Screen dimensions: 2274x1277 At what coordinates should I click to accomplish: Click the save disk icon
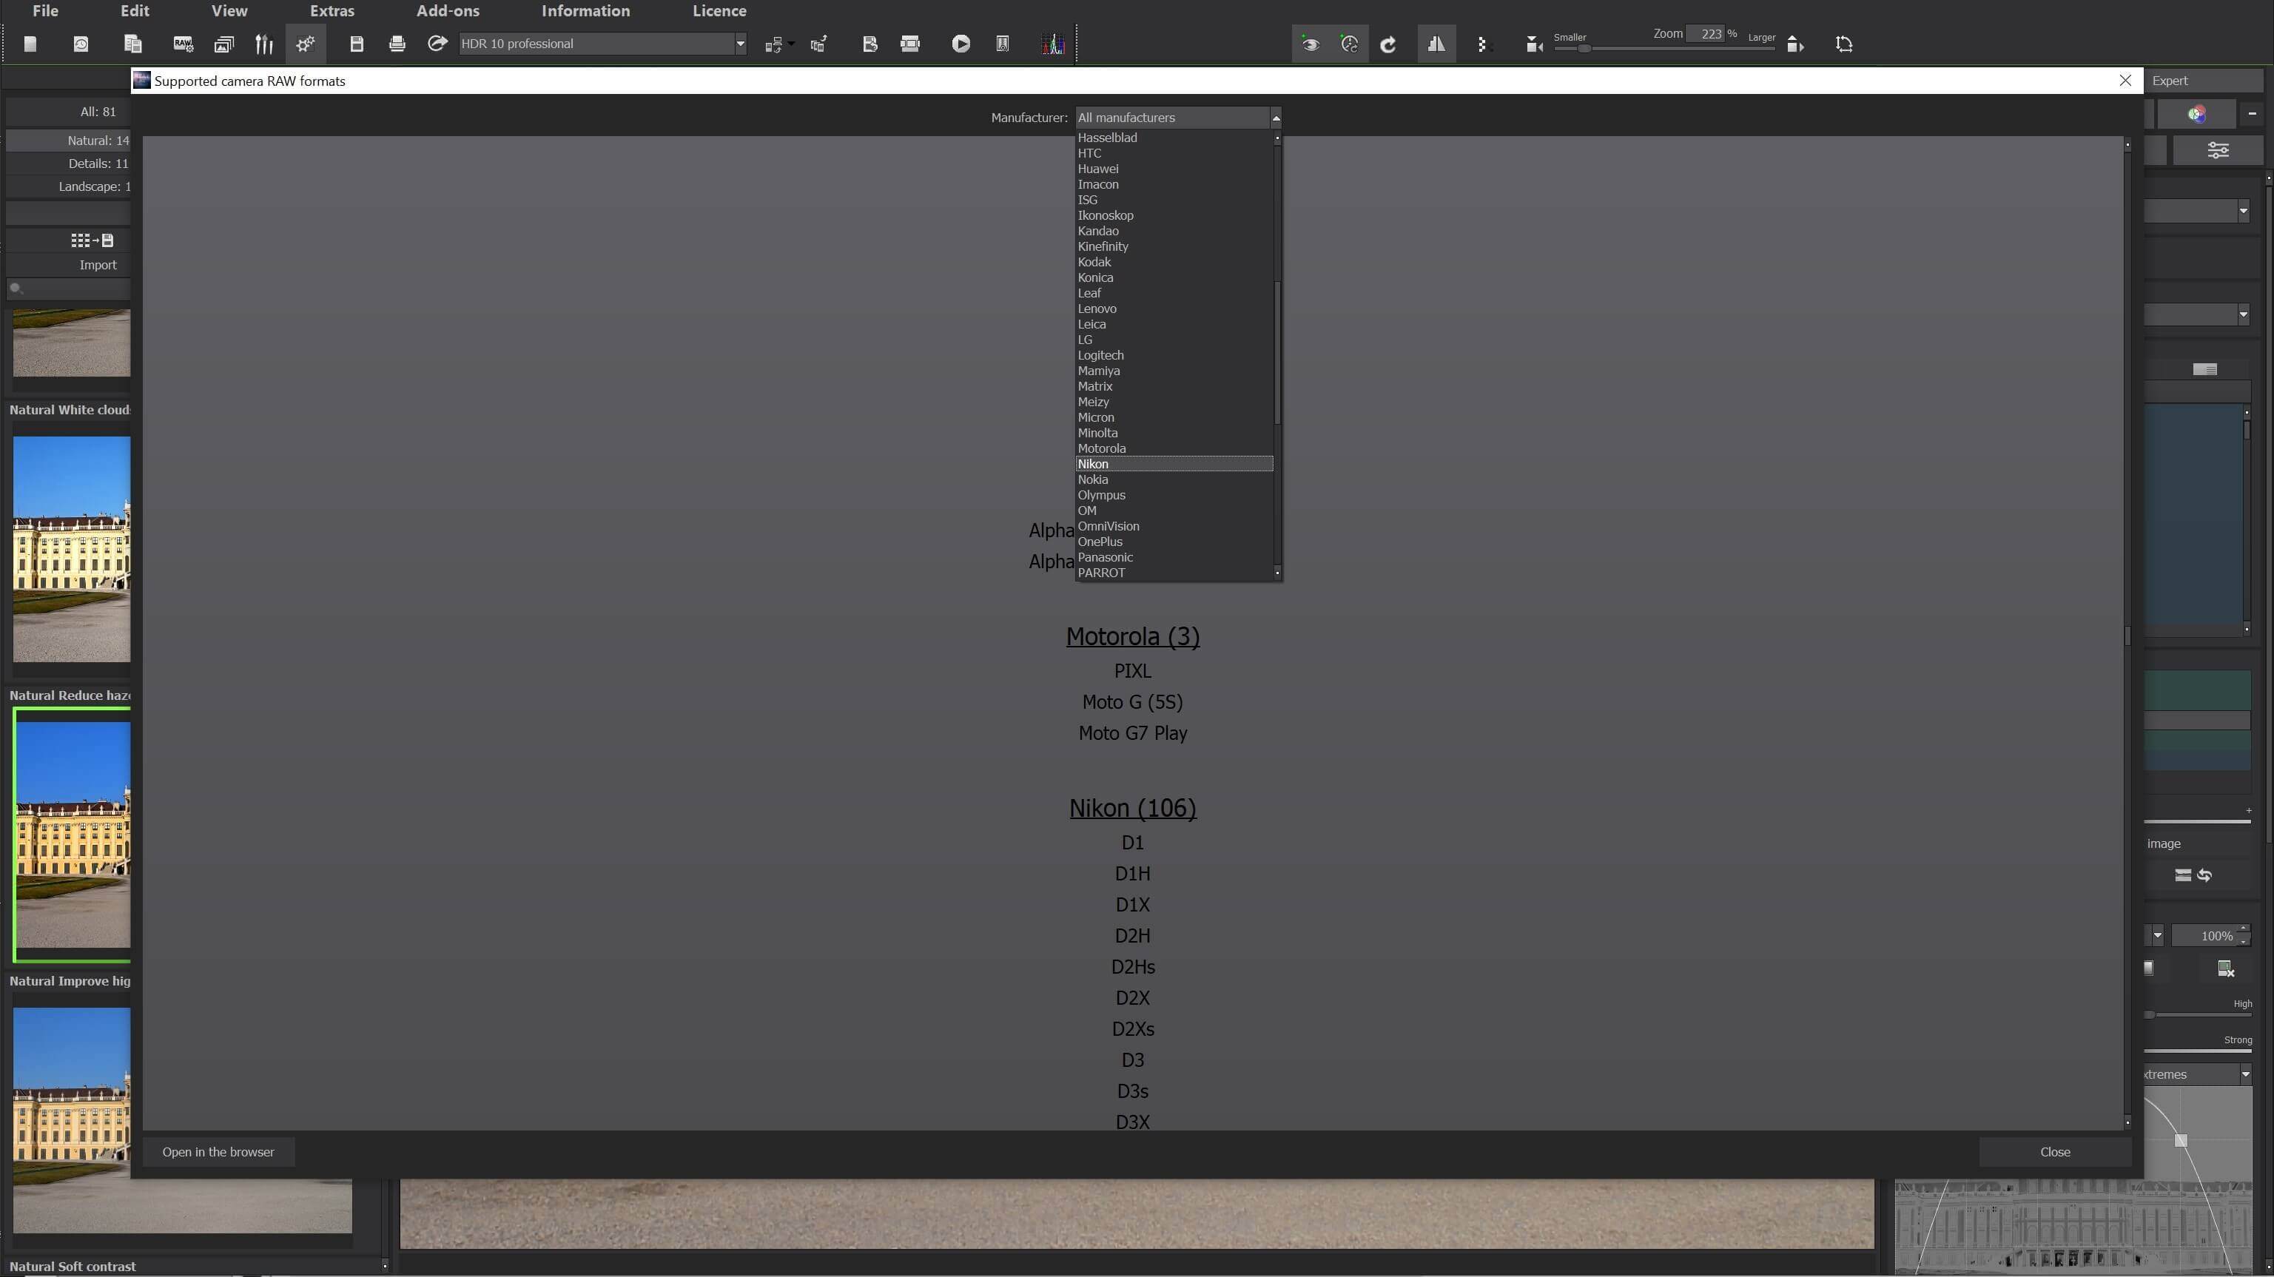coord(357,43)
